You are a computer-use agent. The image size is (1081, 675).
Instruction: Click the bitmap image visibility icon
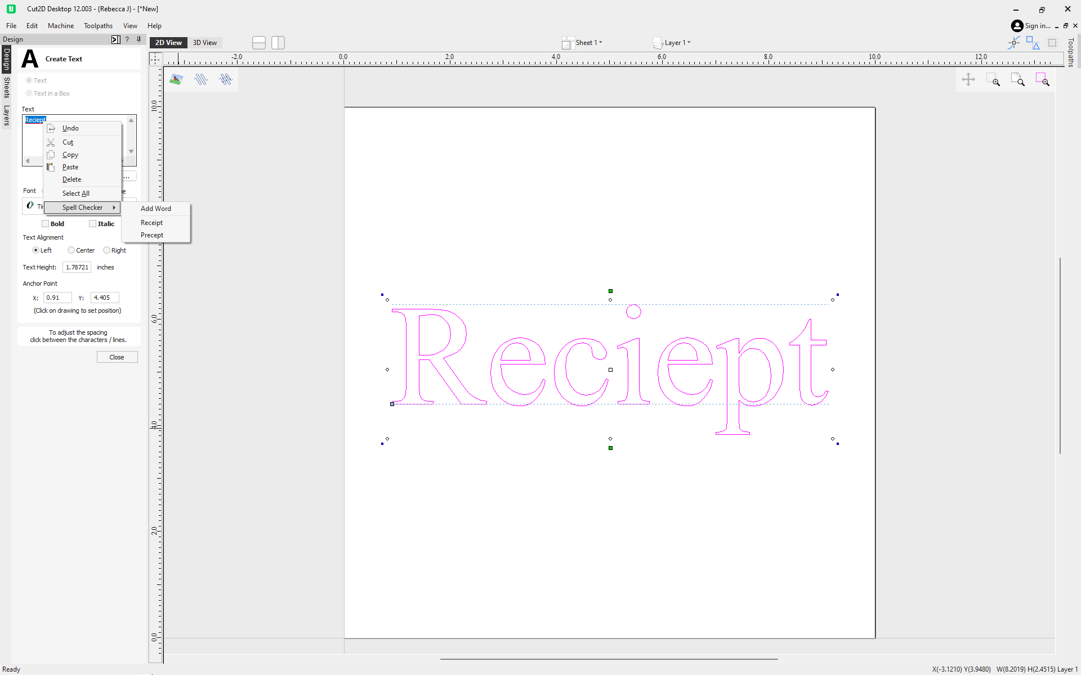pos(176,79)
